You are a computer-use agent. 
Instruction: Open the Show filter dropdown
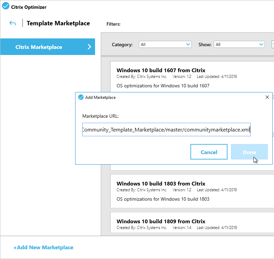pyautogui.click(x=239, y=45)
